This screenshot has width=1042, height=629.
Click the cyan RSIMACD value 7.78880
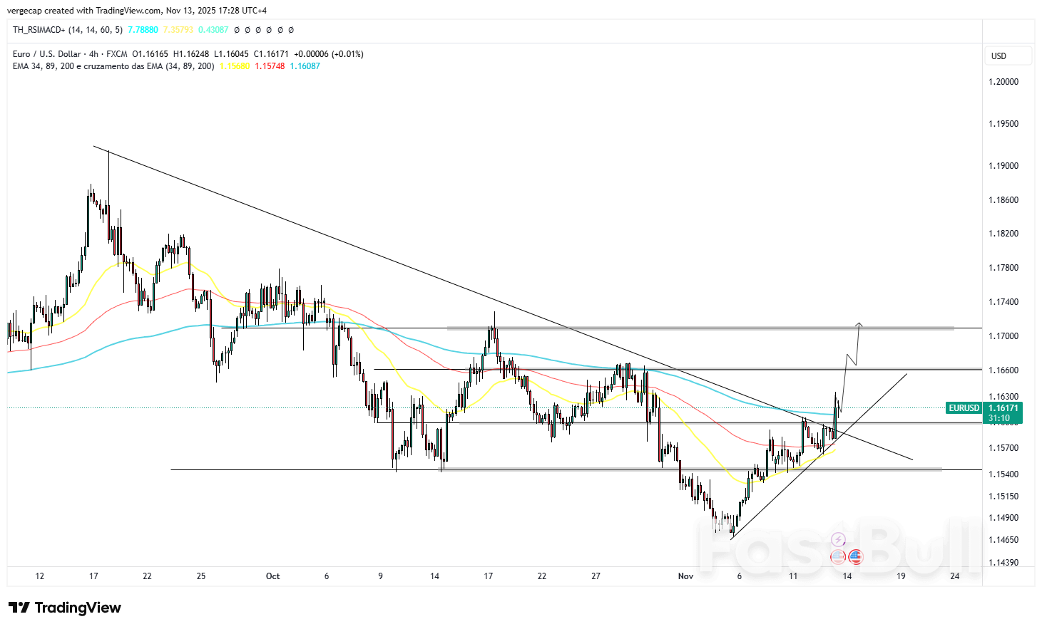[x=143, y=30]
